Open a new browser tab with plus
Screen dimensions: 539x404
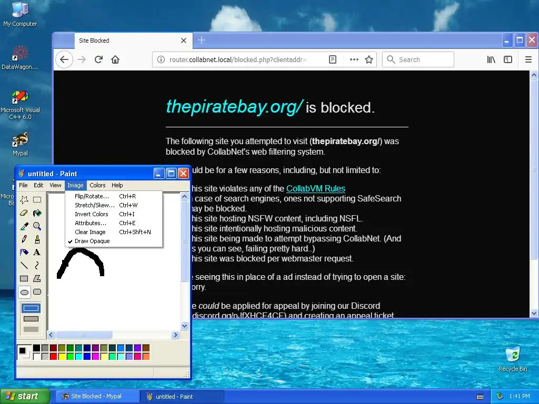[x=202, y=40]
